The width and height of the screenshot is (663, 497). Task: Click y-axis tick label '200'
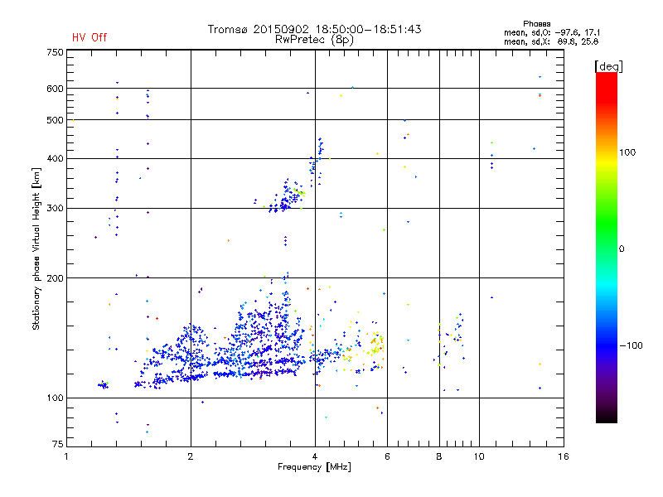click(x=55, y=278)
